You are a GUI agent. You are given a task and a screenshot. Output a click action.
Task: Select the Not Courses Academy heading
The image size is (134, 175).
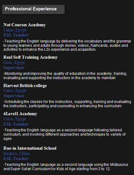[x=24, y=25]
